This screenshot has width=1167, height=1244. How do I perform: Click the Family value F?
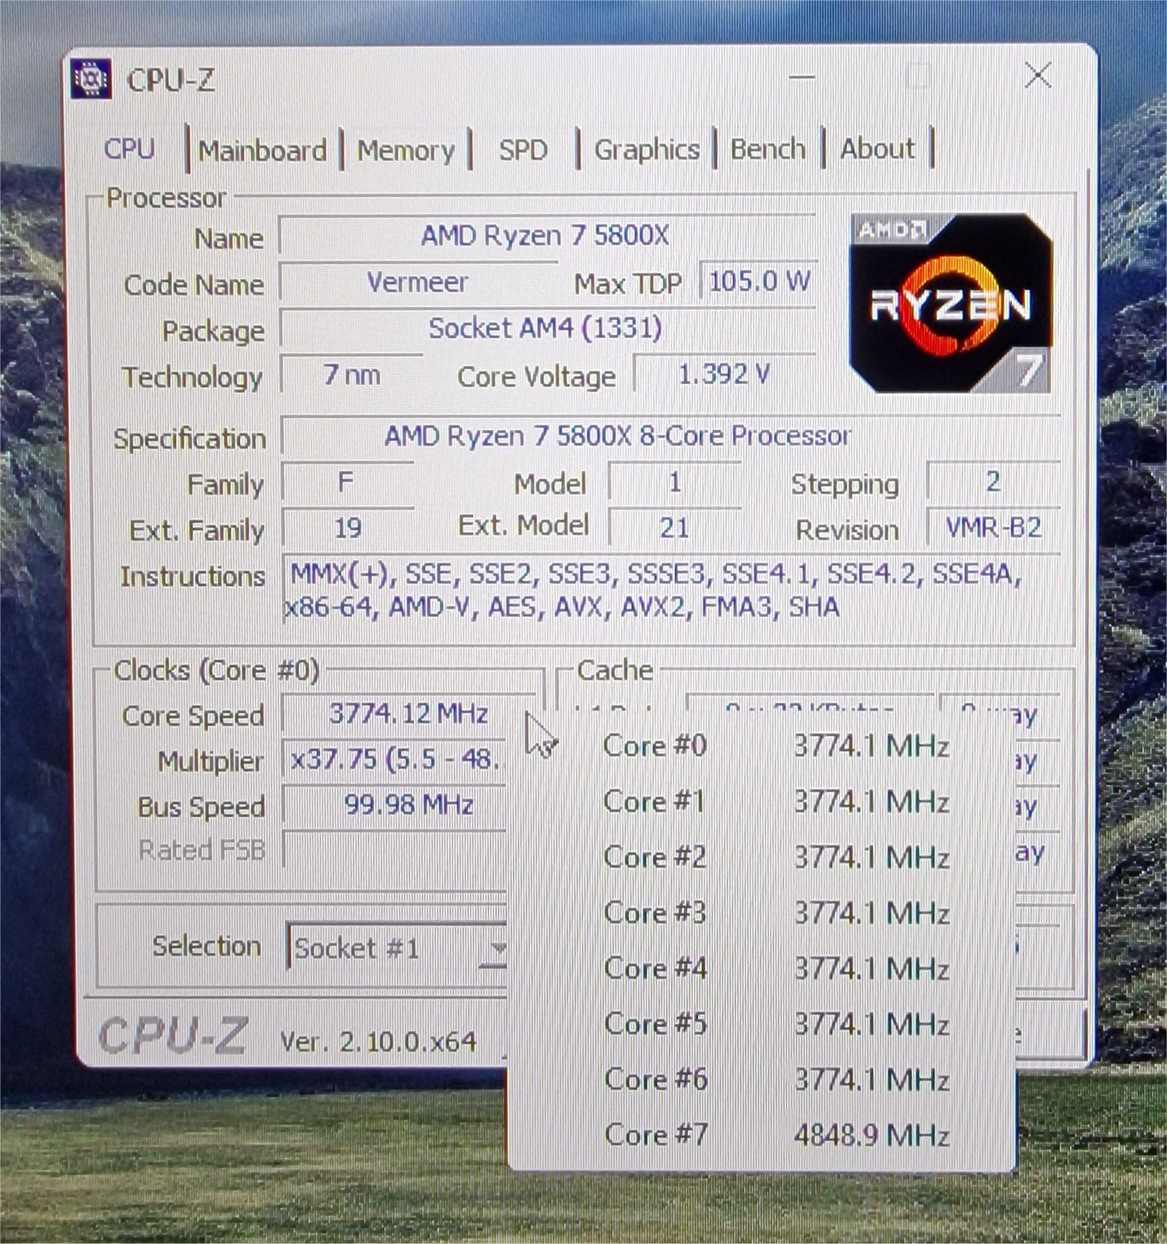coord(347,483)
